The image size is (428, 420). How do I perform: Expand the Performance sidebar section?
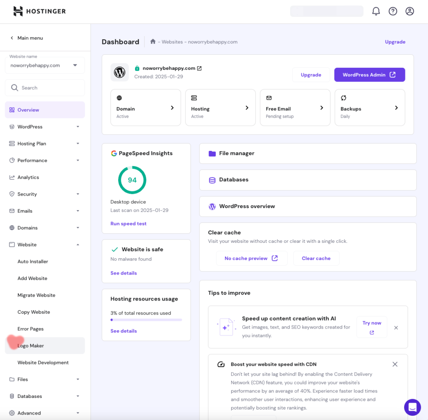tap(78, 160)
